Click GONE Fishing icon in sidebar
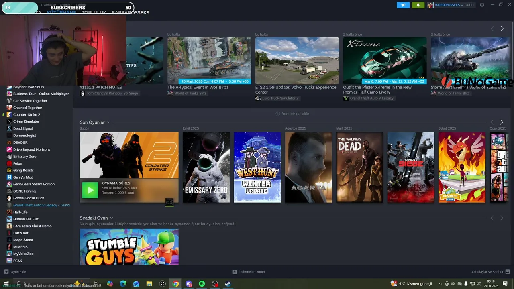This screenshot has width=514, height=289. (9, 191)
